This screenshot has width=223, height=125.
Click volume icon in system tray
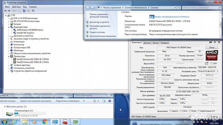click(198, 122)
